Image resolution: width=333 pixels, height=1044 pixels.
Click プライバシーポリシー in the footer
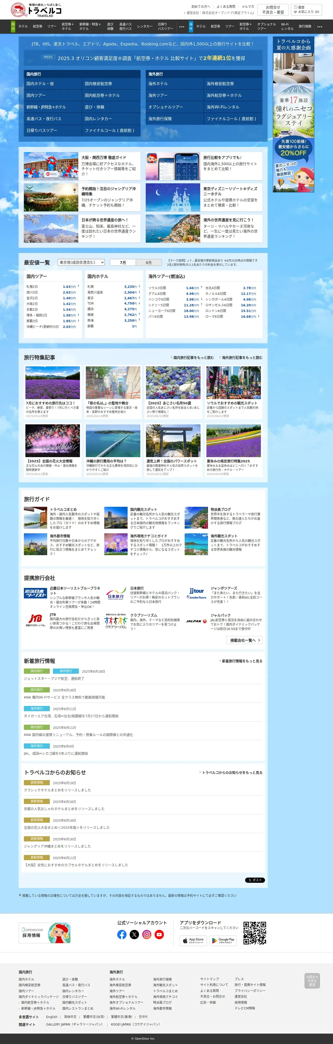click(250, 990)
